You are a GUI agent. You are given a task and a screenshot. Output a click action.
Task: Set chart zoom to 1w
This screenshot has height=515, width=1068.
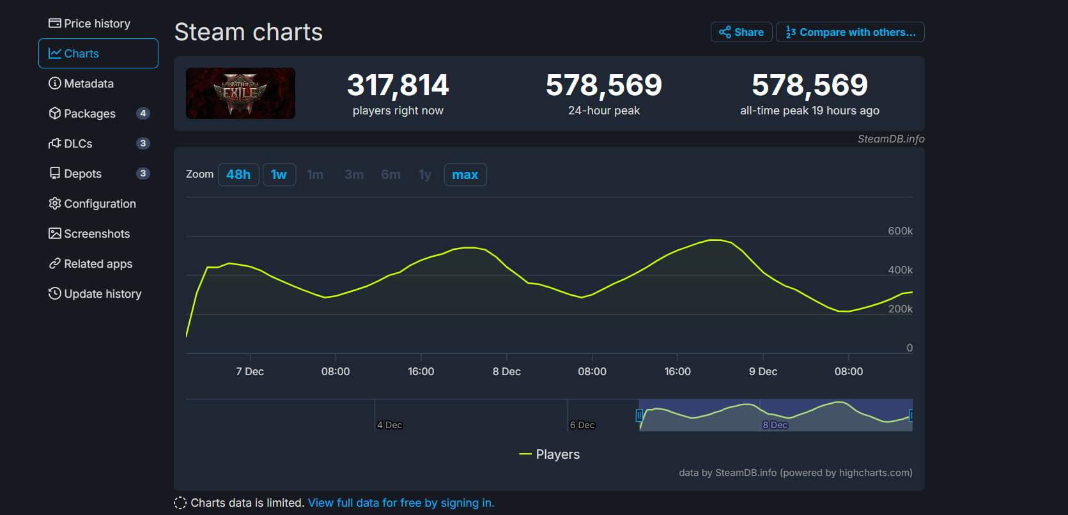279,174
